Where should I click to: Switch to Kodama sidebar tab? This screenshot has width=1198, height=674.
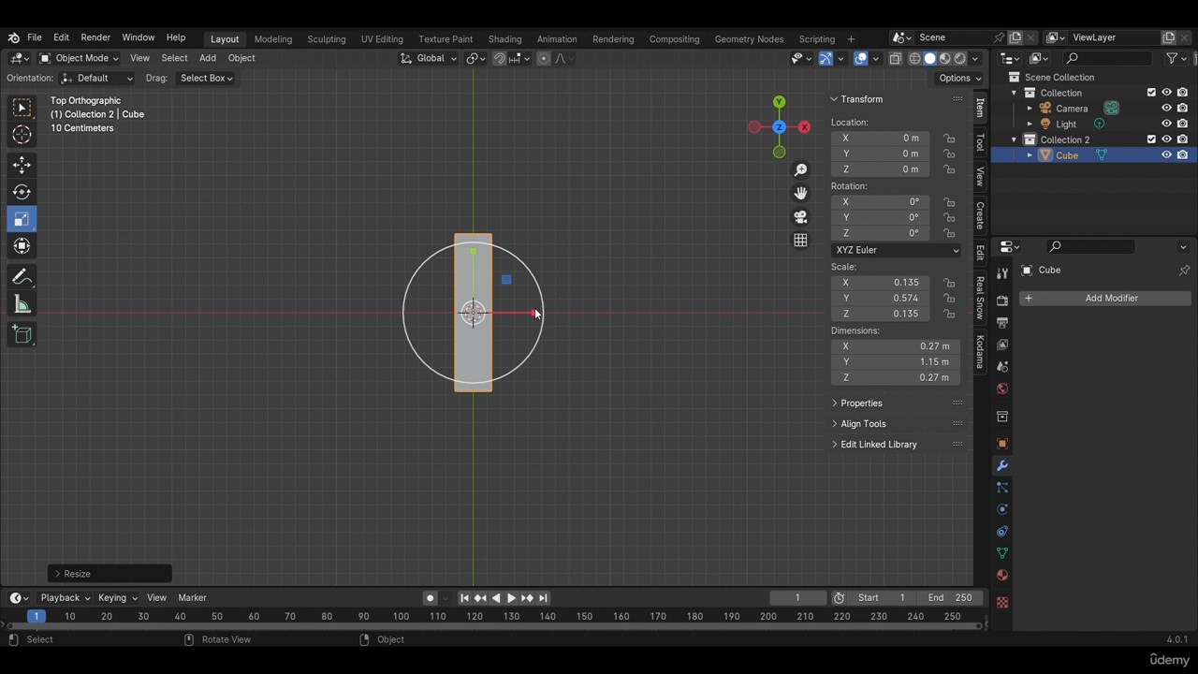click(x=980, y=352)
